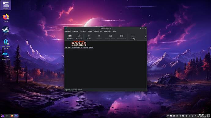Click the Dolphin icon in the window's title bar

[66, 28]
